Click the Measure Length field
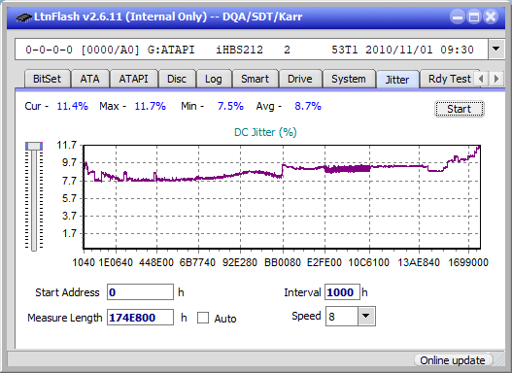Viewport: 512px width, 373px height. [141, 318]
